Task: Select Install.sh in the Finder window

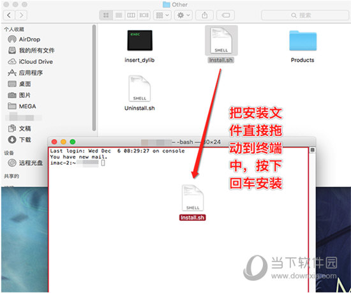Action: 221,44
